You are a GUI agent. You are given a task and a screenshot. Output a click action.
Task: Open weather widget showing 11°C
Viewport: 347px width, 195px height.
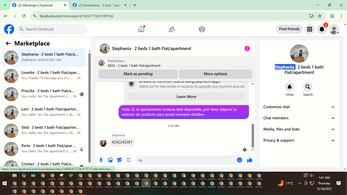pyautogui.click(x=286, y=183)
